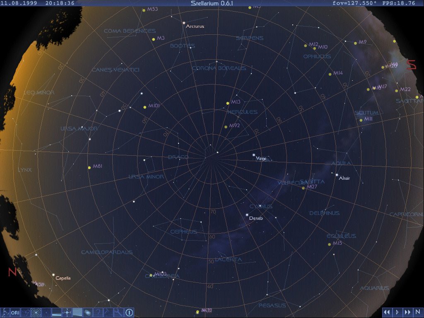424x318 pixels.
Task: Toggle constellation names via ORI button
Action: [x=15, y=313]
